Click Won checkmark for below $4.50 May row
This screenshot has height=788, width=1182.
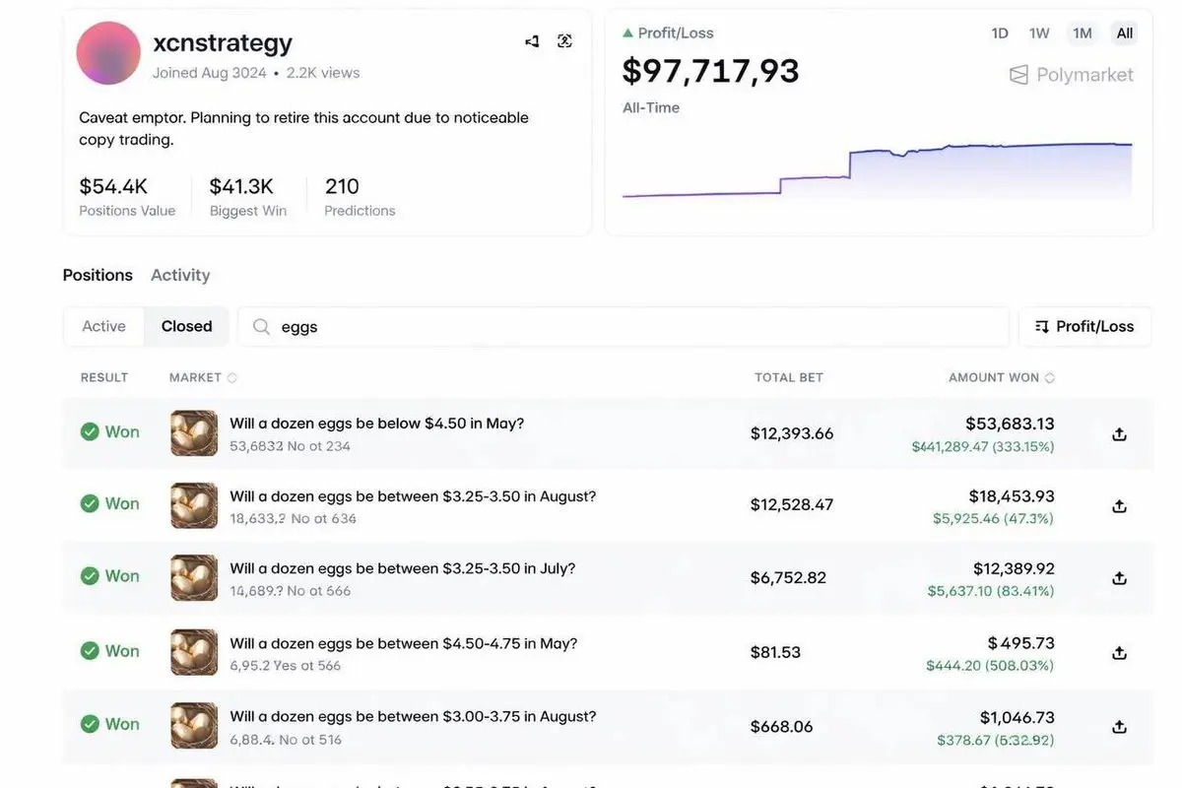pos(90,431)
